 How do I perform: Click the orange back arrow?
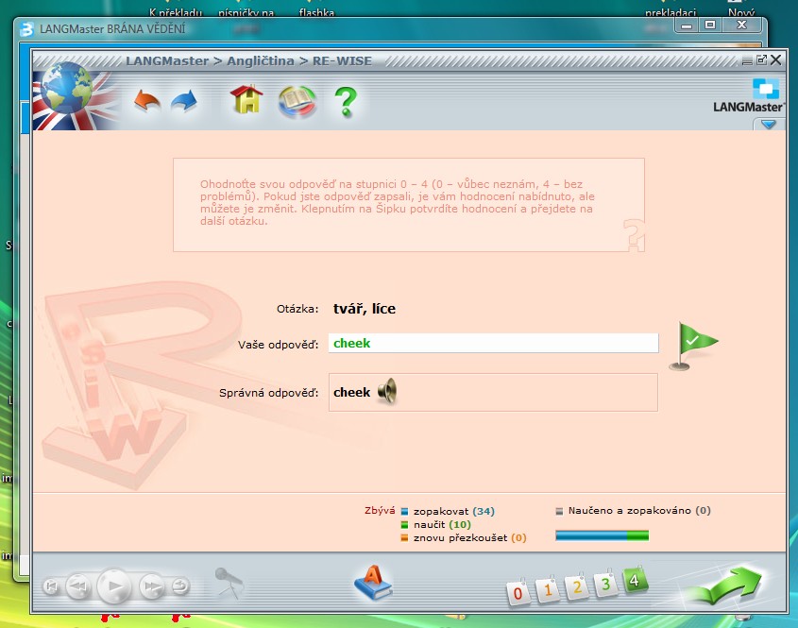(x=146, y=100)
